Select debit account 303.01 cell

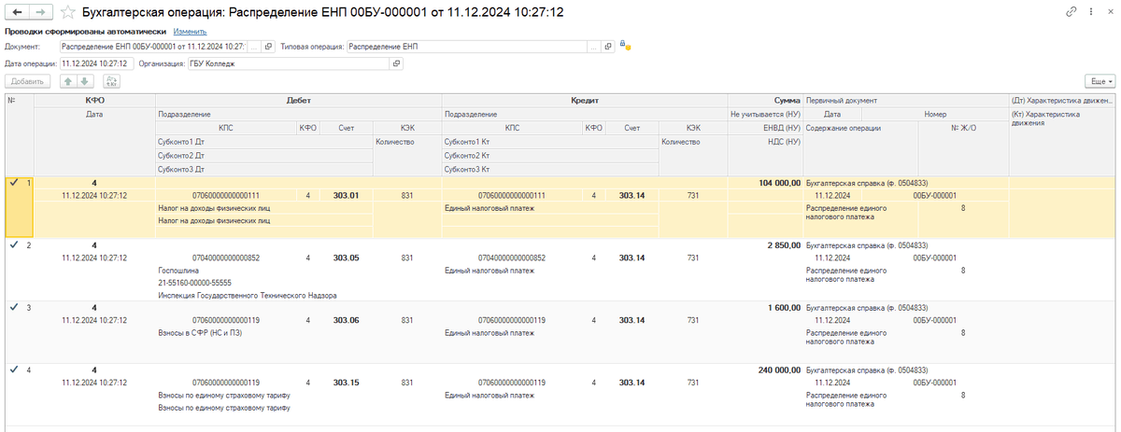click(x=346, y=195)
